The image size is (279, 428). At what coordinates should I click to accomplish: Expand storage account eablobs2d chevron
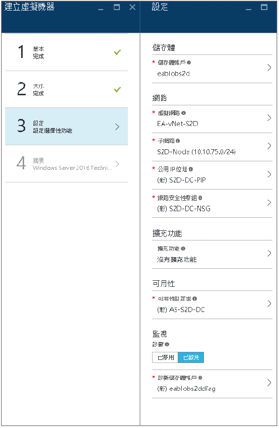pos(269,68)
